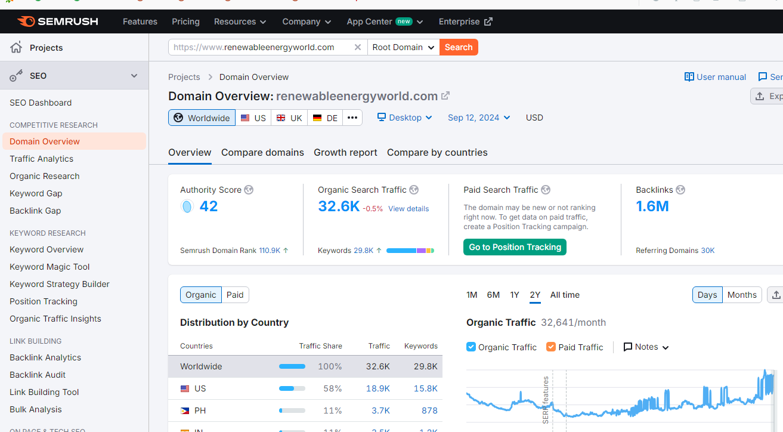Expand the Desktop device dropdown
The width and height of the screenshot is (783, 432).
coord(405,118)
